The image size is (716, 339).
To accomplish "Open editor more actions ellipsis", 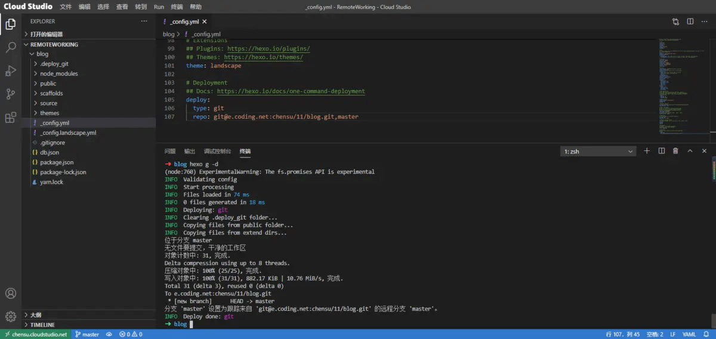I will pyautogui.click(x=705, y=21).
